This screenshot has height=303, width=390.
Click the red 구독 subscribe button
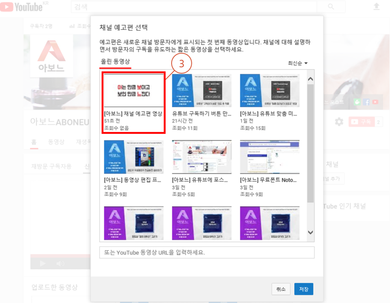coord(362,122)
